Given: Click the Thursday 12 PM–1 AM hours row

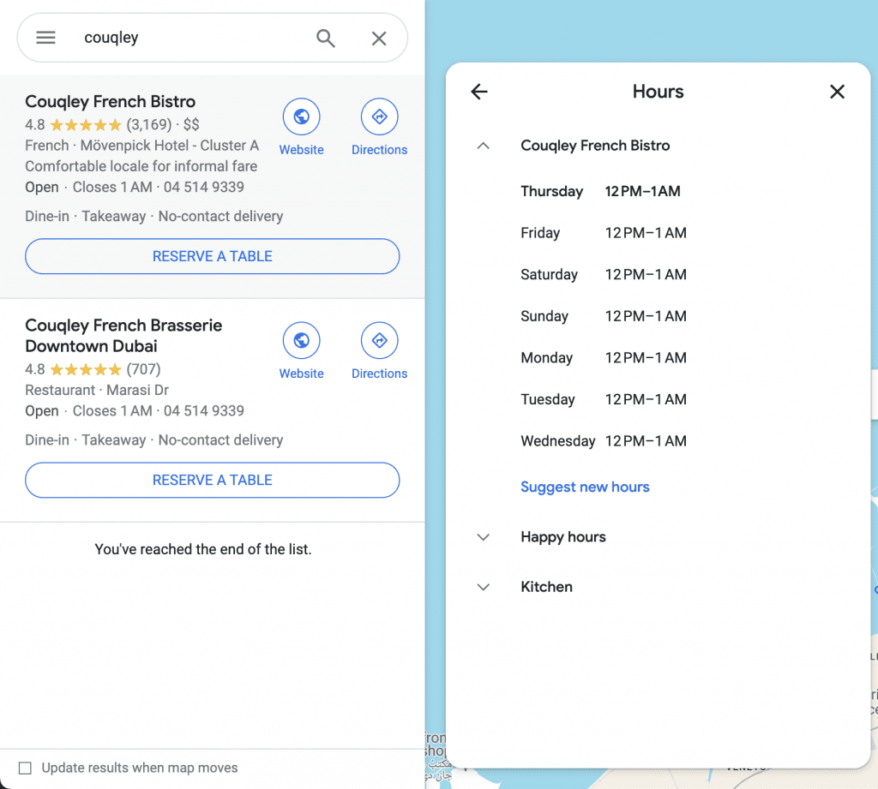Looking at the screenshot, I should (x=601, y=191).
